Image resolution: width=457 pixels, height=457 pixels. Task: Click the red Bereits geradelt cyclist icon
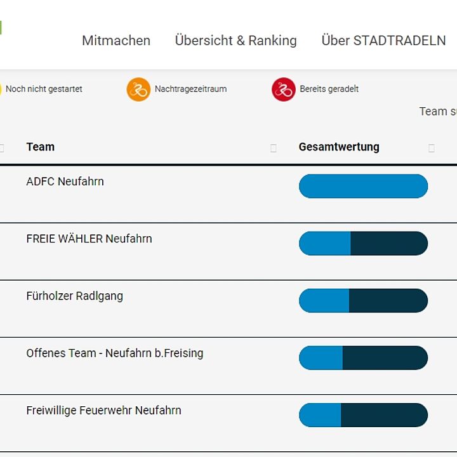point(284,89)
